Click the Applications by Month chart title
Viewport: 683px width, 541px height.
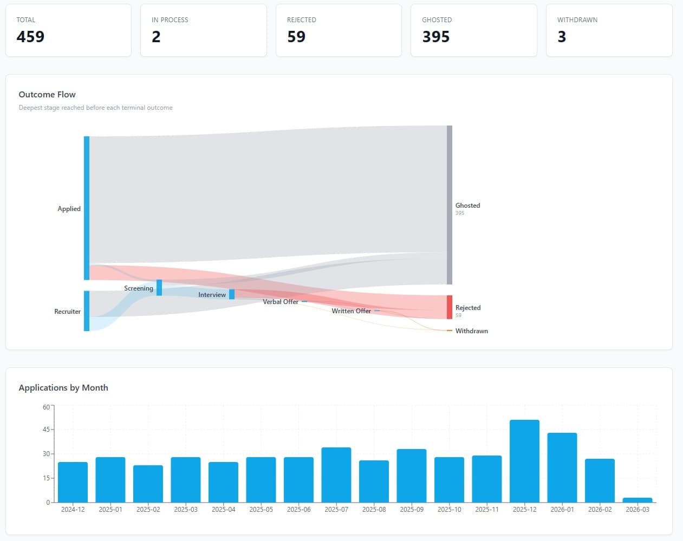coord(63,387)
